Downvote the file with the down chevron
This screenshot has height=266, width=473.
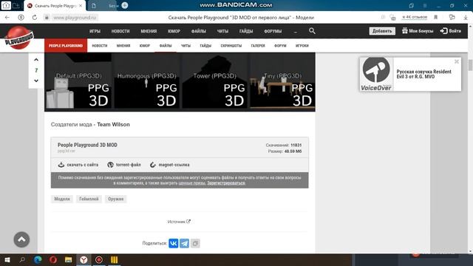point(36,81)
